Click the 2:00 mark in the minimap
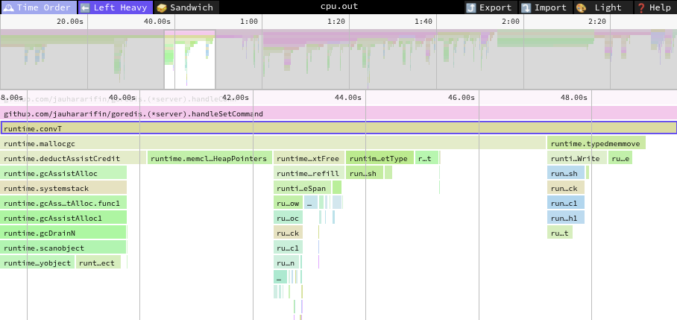 coord(511,22)
